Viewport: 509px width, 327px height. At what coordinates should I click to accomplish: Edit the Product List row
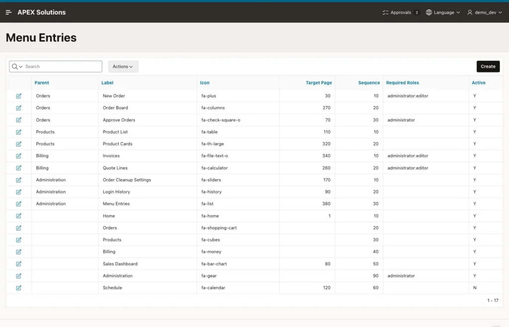pyautogui.click(x=18, y=132)
